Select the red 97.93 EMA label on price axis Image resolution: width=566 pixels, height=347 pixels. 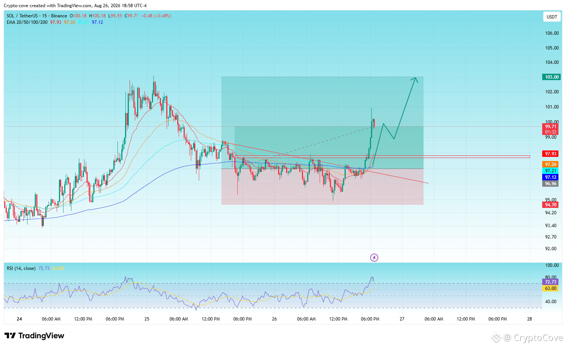(x=551, y=154)
